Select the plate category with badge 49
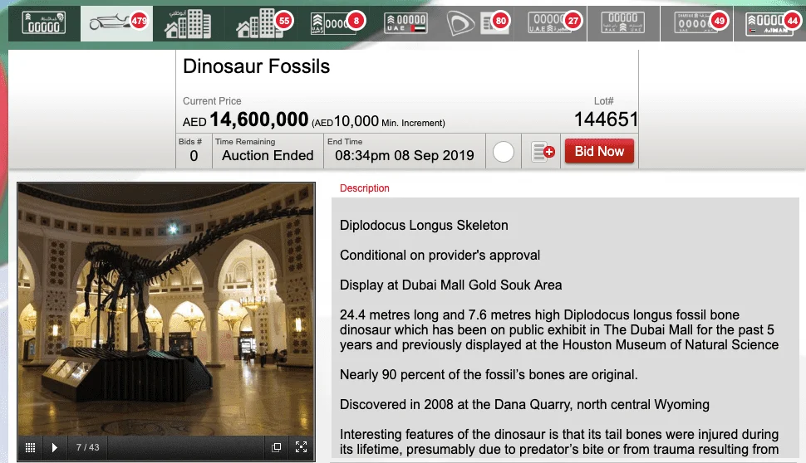The image size is (806, 463). [697, 23]
